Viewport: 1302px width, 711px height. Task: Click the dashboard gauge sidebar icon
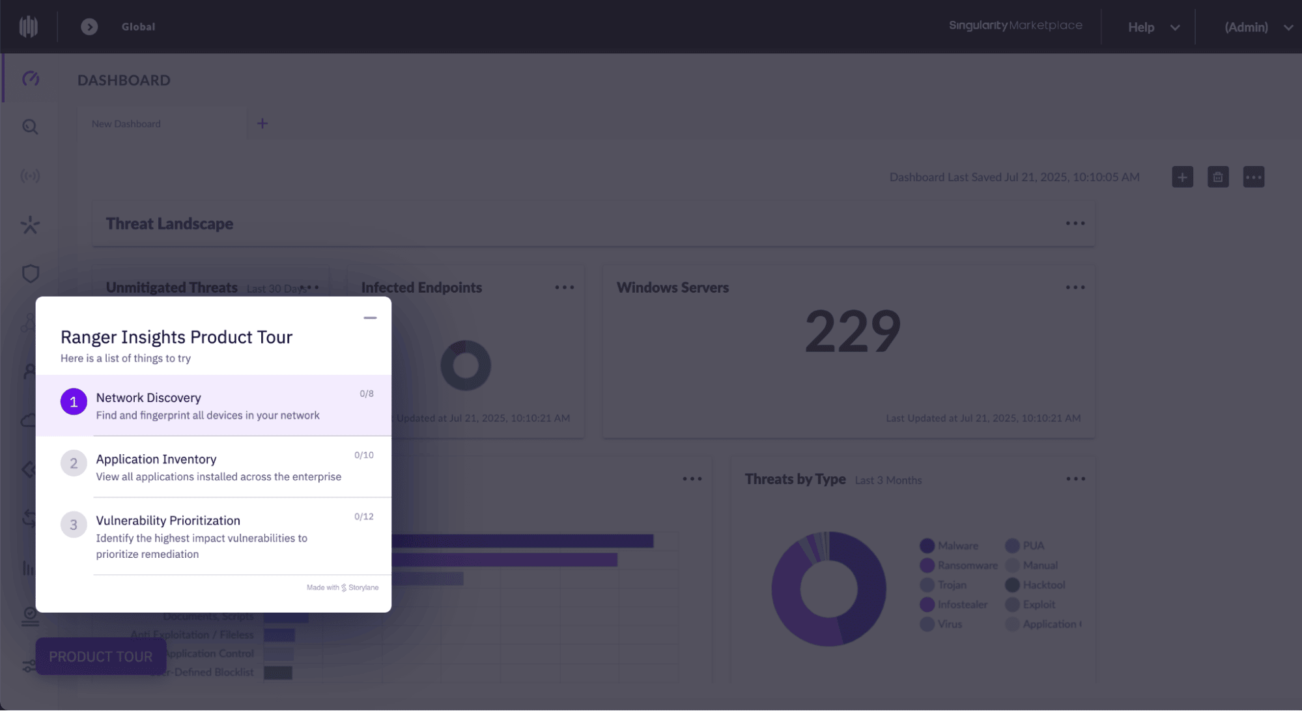click(31, 79)
